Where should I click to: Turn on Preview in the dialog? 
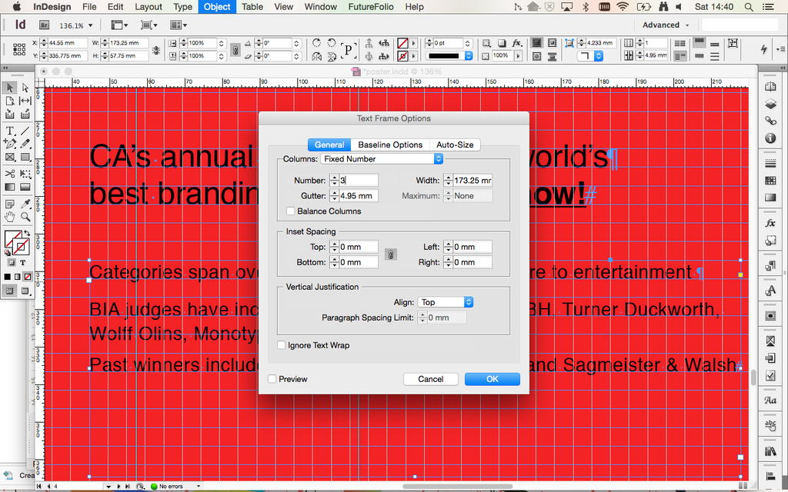(x=272, y=378)
